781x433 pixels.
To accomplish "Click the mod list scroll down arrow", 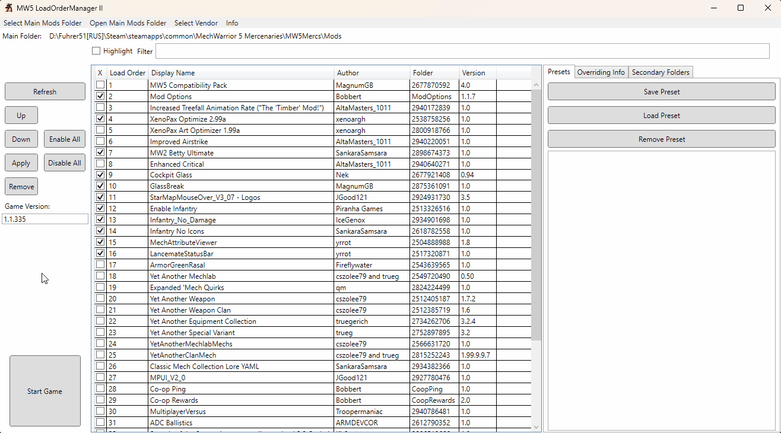I will coord(536,426).
